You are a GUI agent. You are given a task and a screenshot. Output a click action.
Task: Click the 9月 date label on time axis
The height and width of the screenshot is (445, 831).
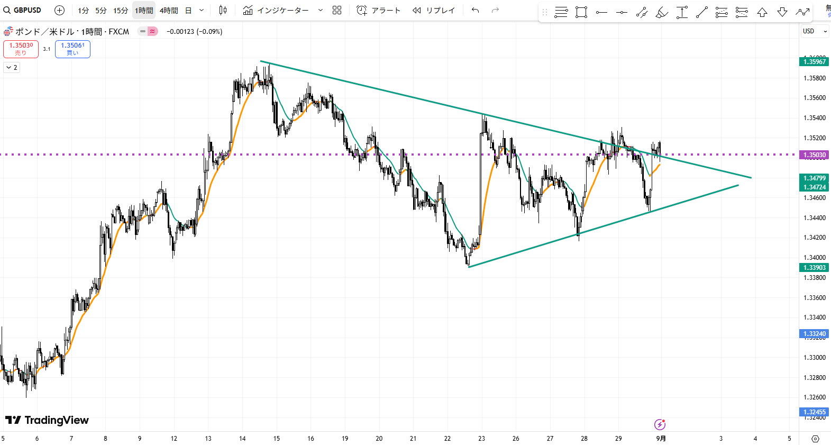(x=661, y=439)
